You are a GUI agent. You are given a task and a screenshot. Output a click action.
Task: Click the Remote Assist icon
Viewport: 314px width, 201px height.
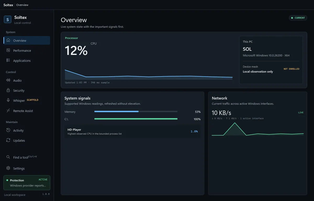click(x=8, y=111)
